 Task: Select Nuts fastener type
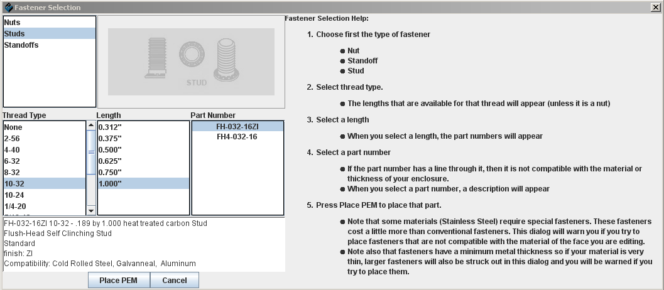[x=13, y=22]
